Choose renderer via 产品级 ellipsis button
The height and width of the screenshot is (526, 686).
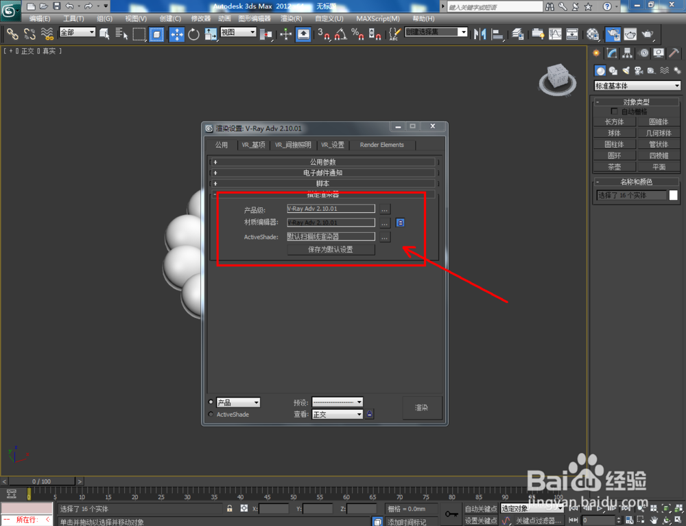[x=384, y=209]
